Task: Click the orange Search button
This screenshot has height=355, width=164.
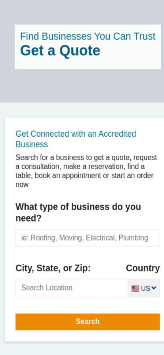Action: [x=88, y=322]
